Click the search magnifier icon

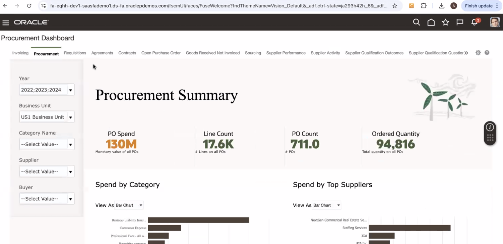coord(416,22)
